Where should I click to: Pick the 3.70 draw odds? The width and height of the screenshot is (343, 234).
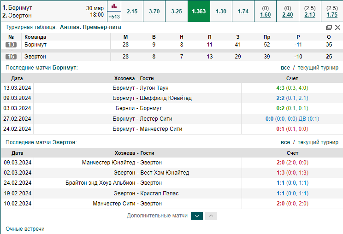[154, 12]
